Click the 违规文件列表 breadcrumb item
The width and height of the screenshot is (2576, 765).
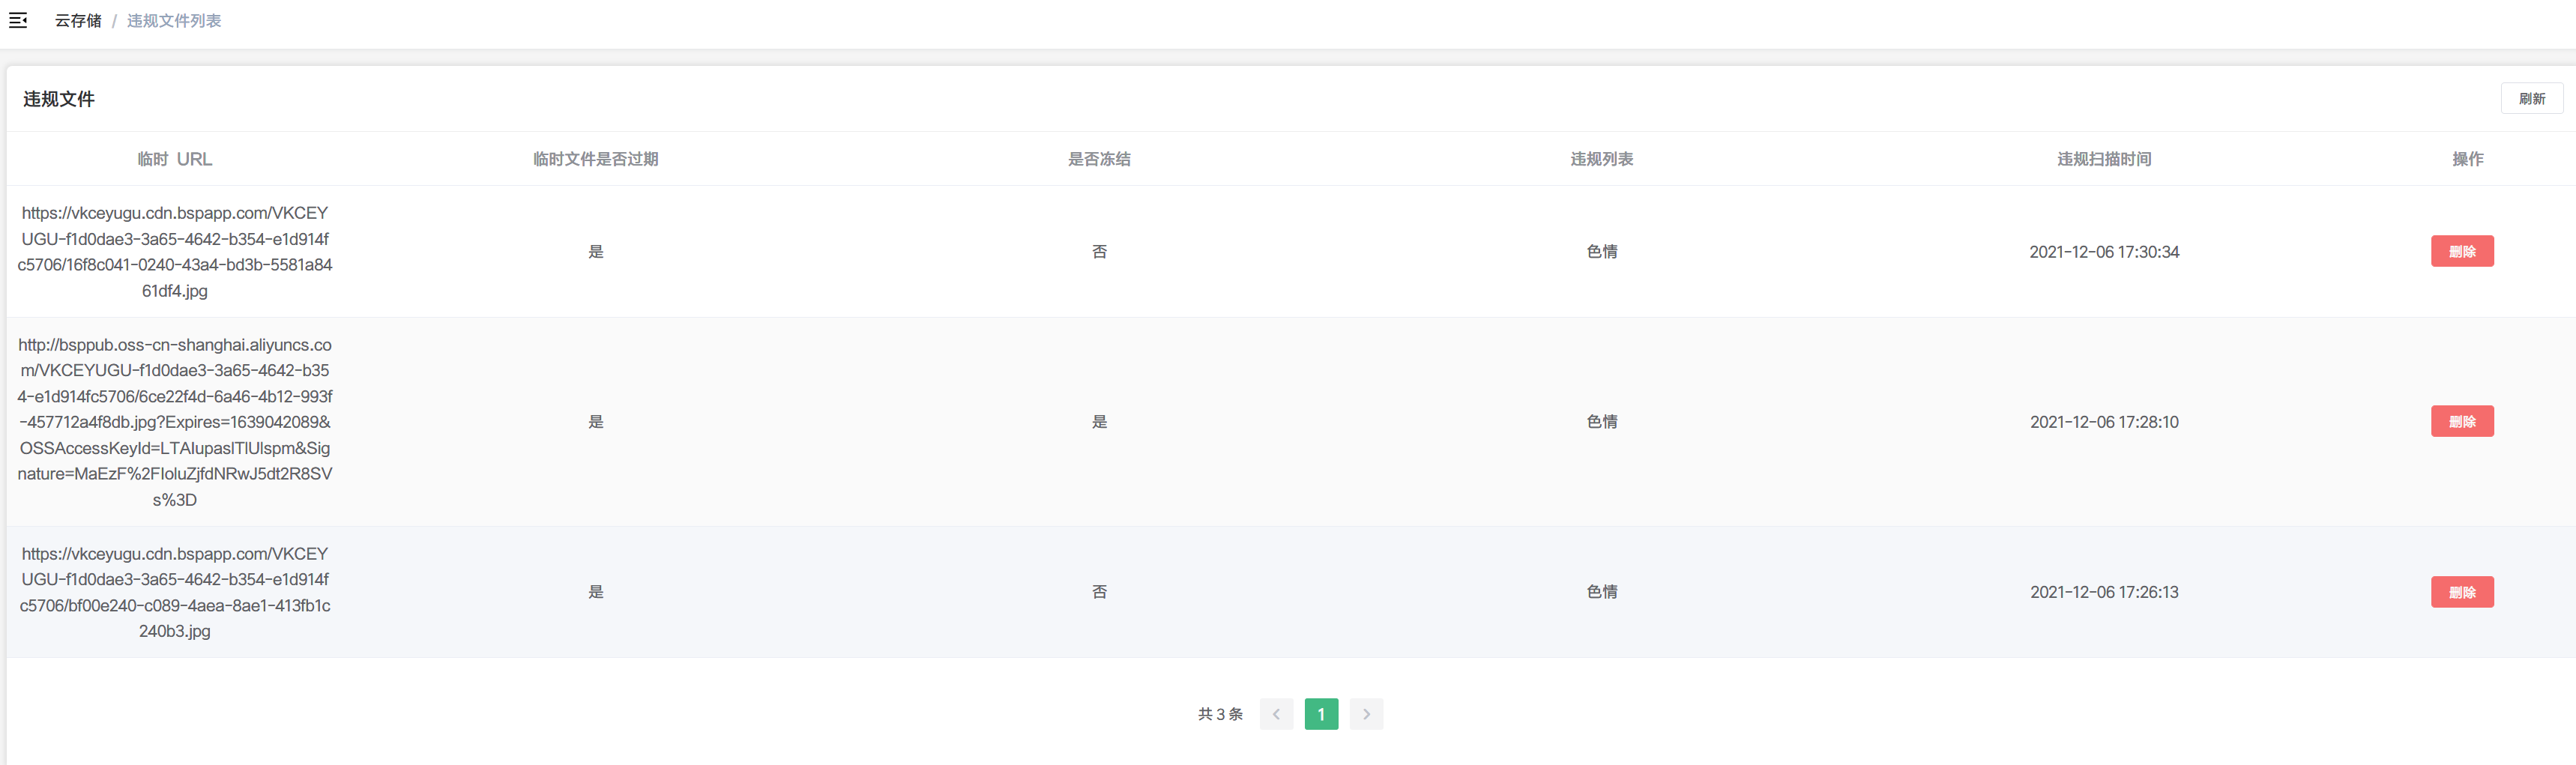click(x=174, y=21)
